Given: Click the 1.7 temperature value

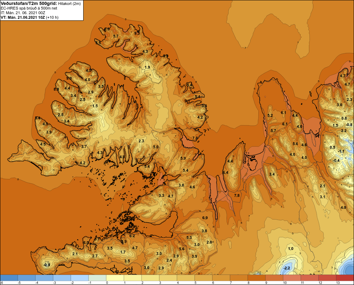Looking at the screenshot, I should point(123,252).
